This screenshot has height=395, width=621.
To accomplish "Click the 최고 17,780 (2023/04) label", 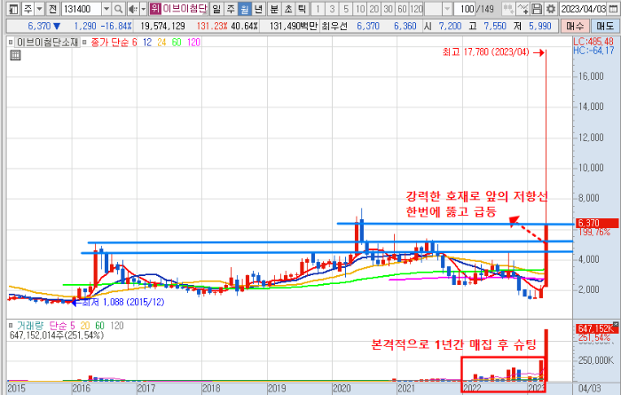I will tap(485, 51).
